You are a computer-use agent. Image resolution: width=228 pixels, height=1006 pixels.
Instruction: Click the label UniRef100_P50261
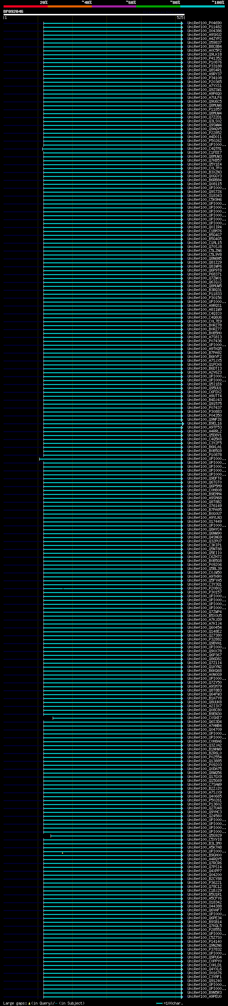(x=204, y=800)
